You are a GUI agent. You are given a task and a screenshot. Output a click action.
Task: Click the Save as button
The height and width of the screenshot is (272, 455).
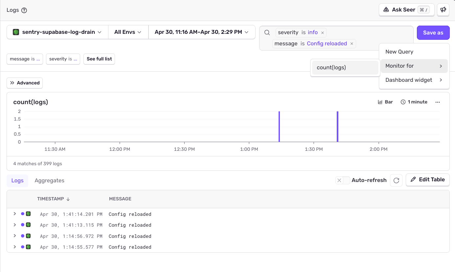433,33
